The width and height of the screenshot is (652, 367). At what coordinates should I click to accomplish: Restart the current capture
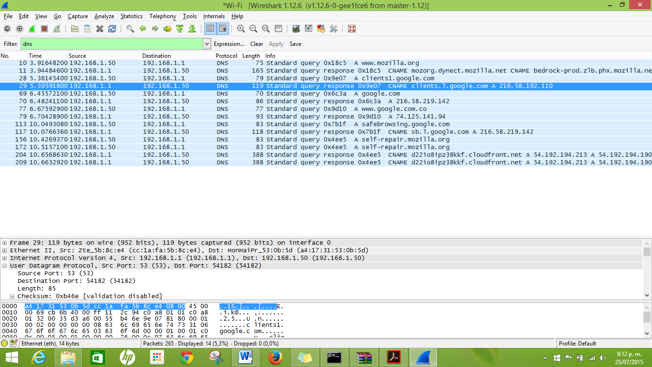tap(57, 29)
